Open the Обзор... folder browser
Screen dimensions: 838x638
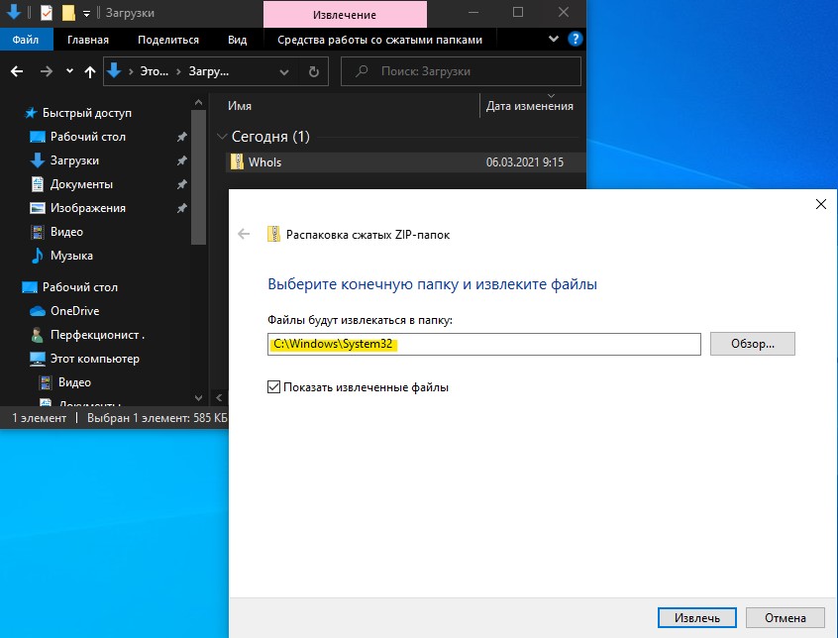pos(753,344)
